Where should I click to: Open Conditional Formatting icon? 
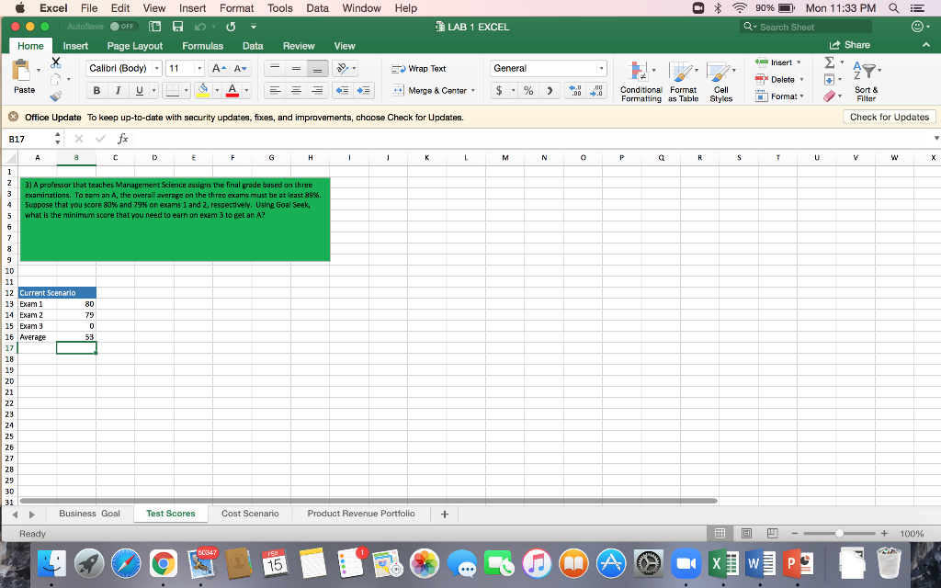click(x=638, y=72)
